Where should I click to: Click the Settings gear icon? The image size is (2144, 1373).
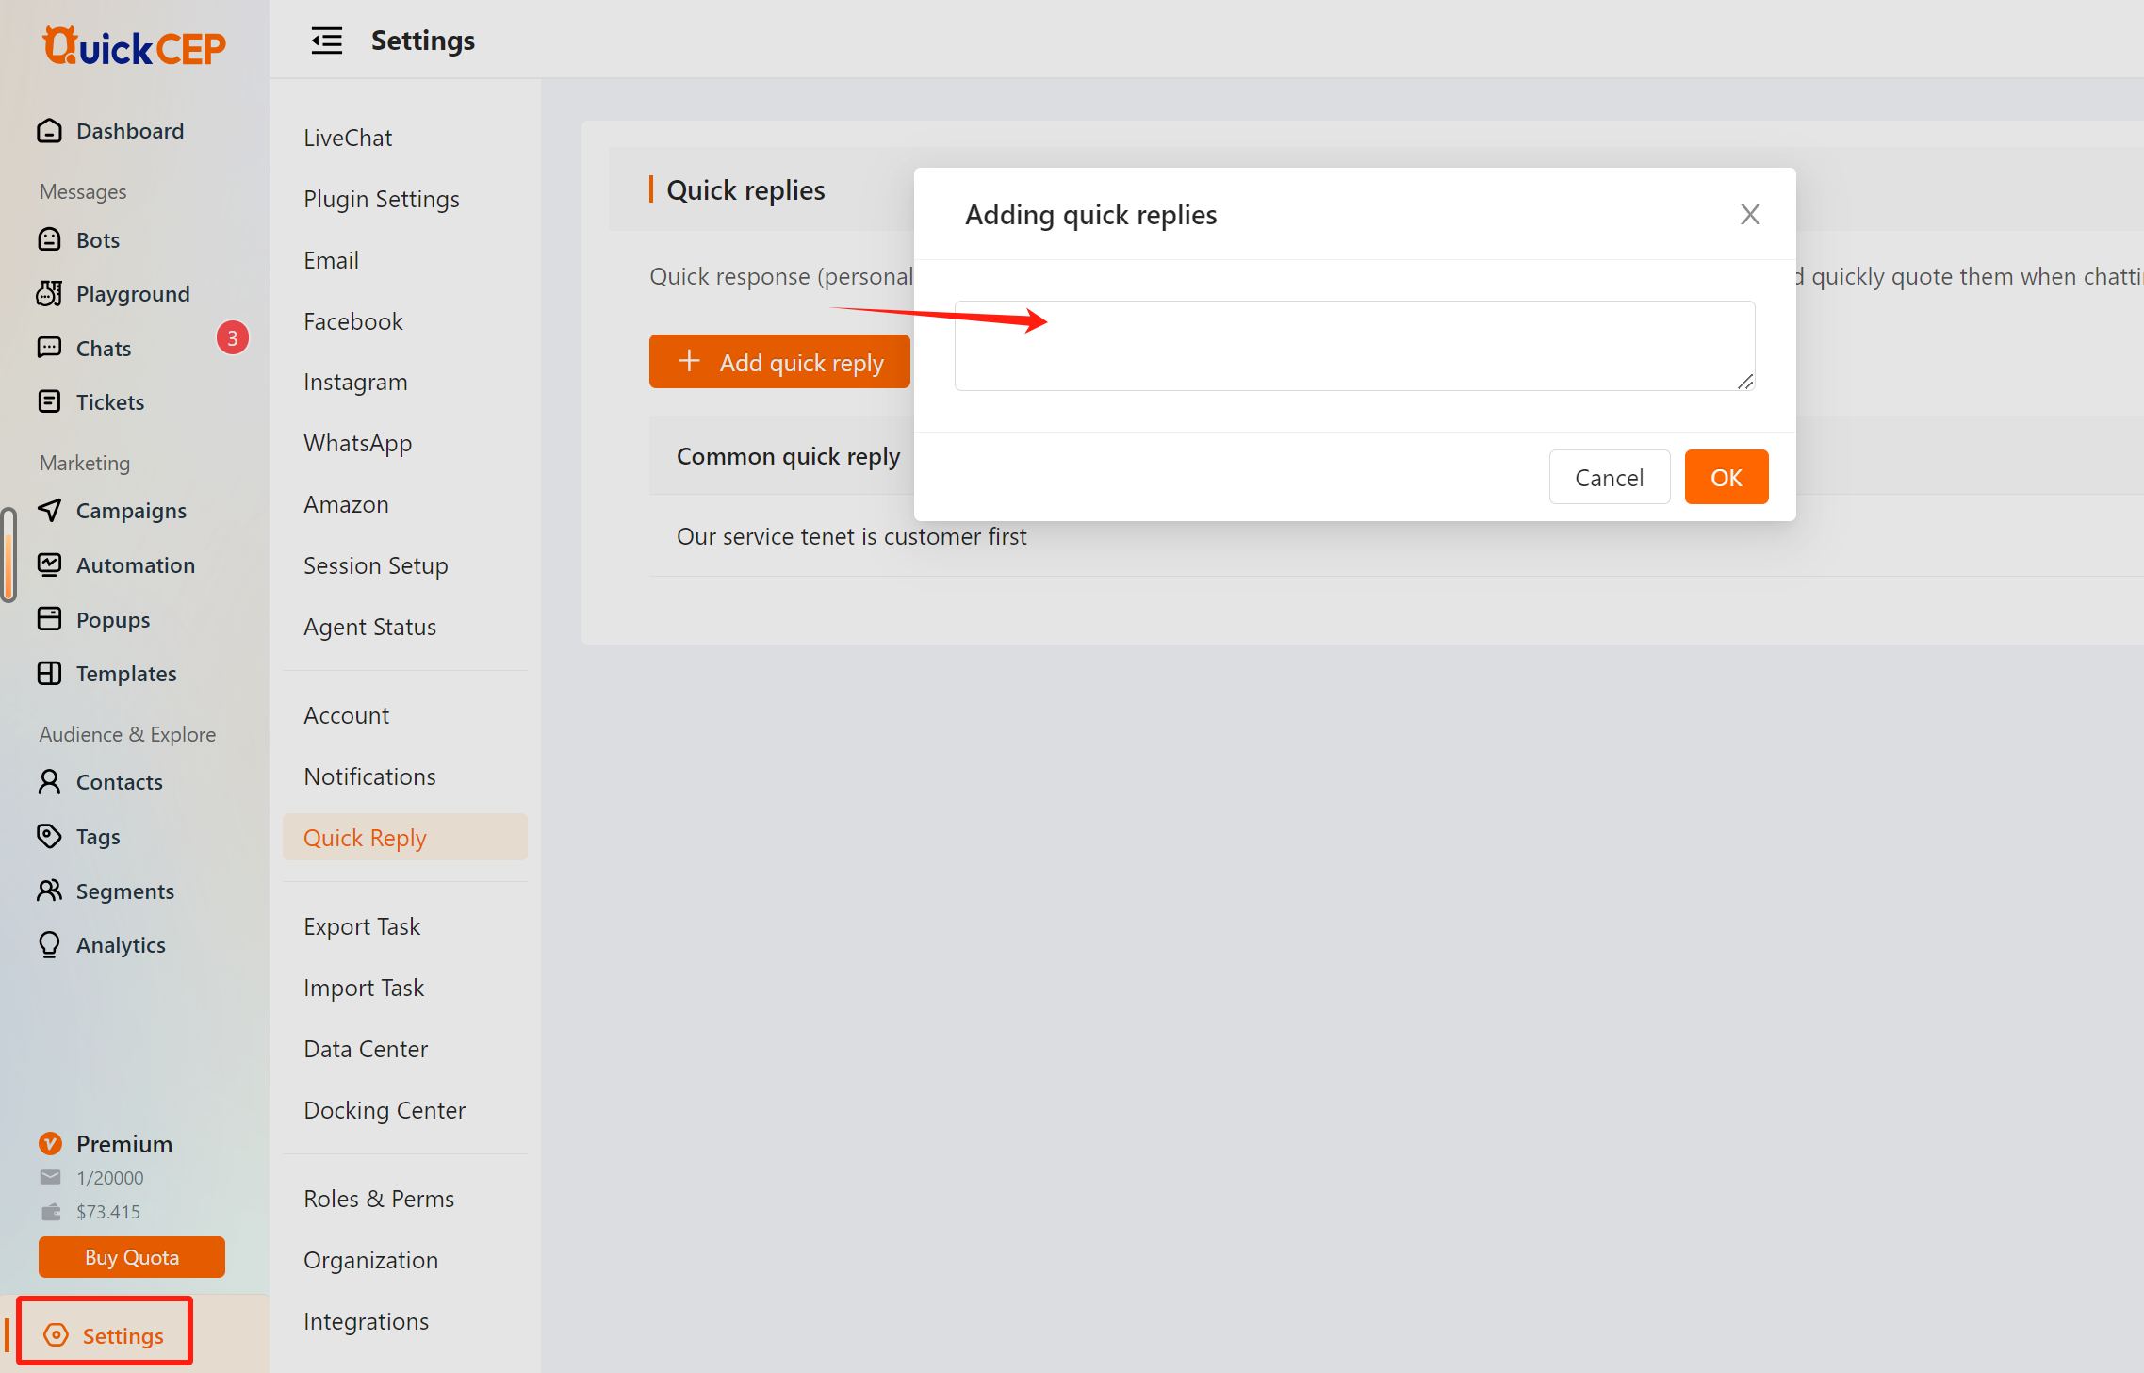[x=57, y=1335]
